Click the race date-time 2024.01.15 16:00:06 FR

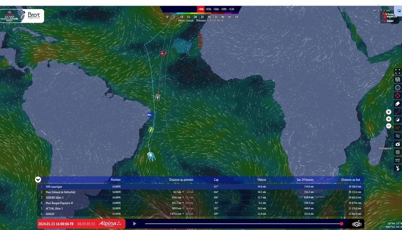56,224
